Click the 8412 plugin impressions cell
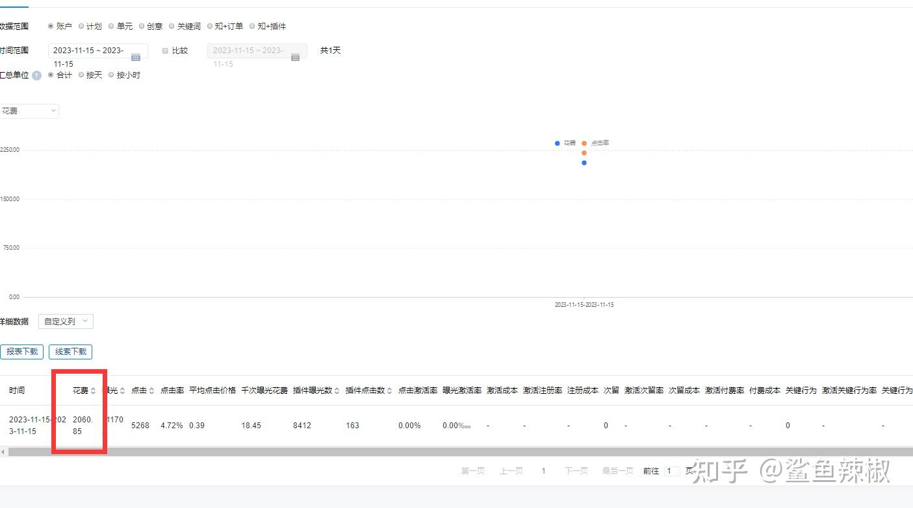This screenshot has width=913, height=508. (302, 426)
